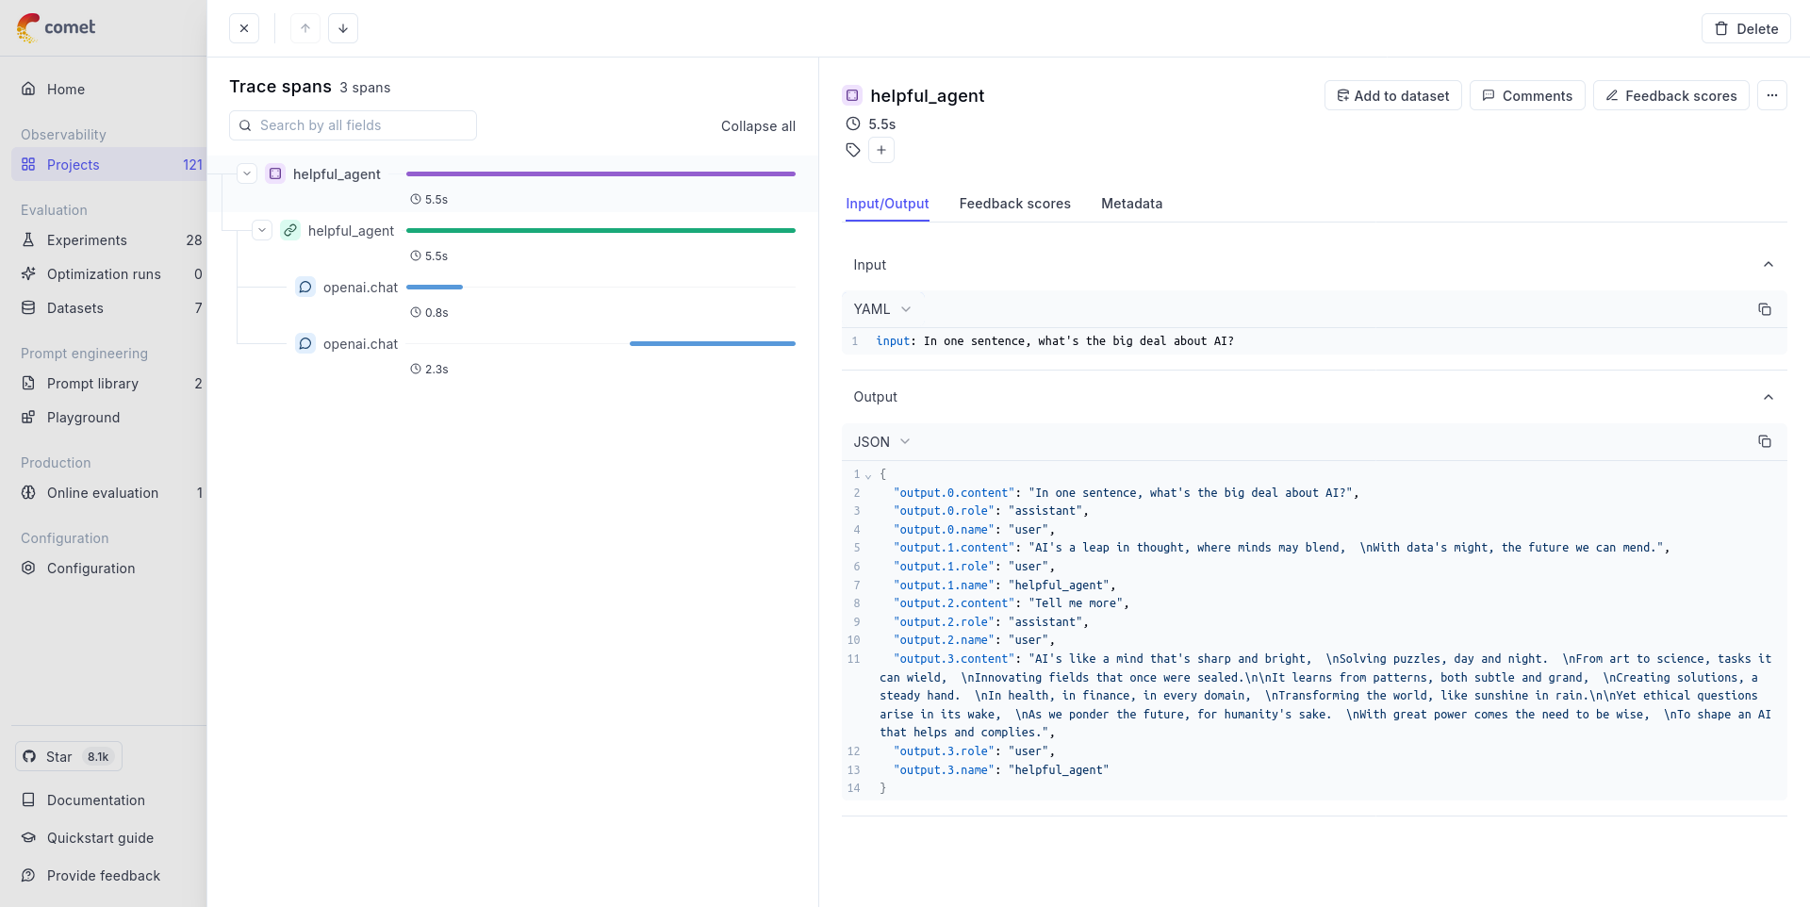Screen dimensions: 1810x907
Task: Switch to the Feedback scores tab
Action: pyautogui.click(x=1014, y=204)
